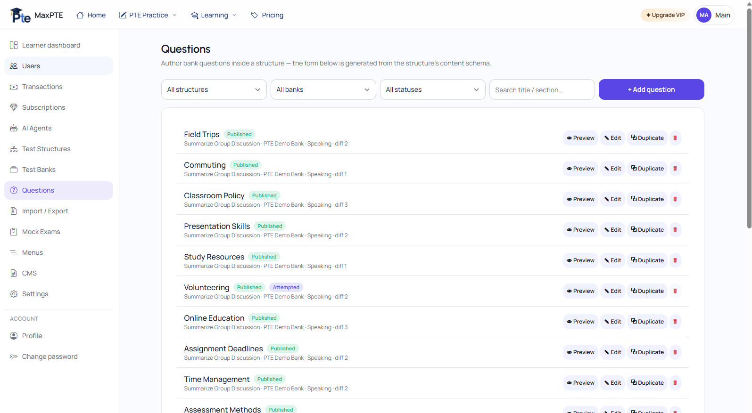The height and width of the screenshot is (413, 752).
Task: Click the Settings gear icon
Action: [x=14, y=294]
